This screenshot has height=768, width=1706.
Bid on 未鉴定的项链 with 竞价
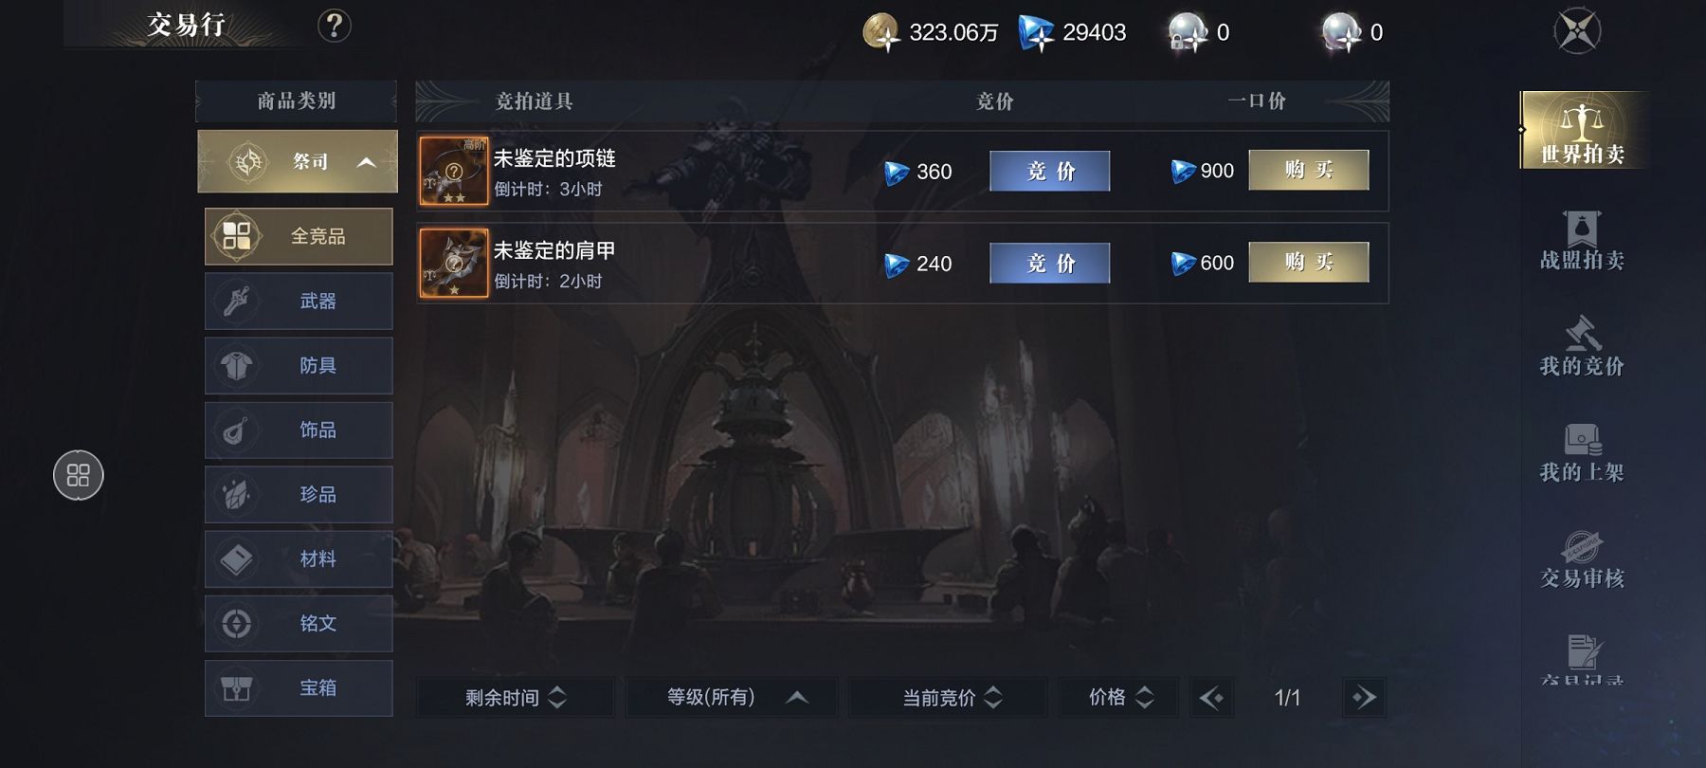point(1050,171)
